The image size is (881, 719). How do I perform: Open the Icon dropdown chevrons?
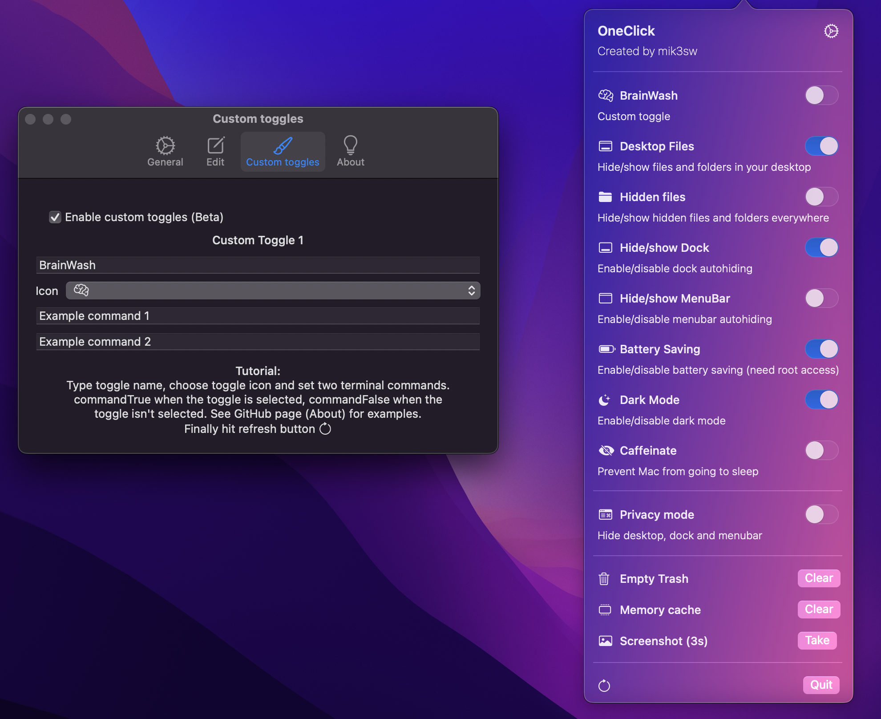(x=472, y=291)
